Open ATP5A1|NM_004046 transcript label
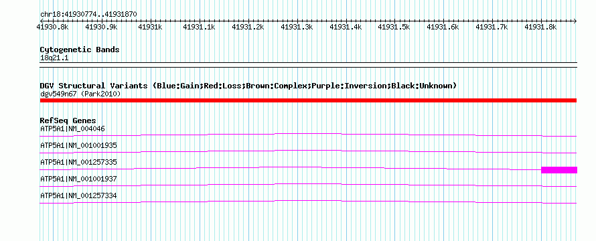 pyautogui.click(x=72, y=129)
